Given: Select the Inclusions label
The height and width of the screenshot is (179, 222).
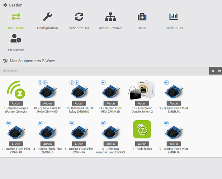Looking at the screenshot, I should pyautogui.click(x=16, y=28).
